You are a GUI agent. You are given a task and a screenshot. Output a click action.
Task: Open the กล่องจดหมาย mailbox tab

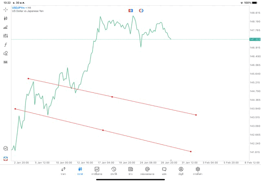pos(147,171)
